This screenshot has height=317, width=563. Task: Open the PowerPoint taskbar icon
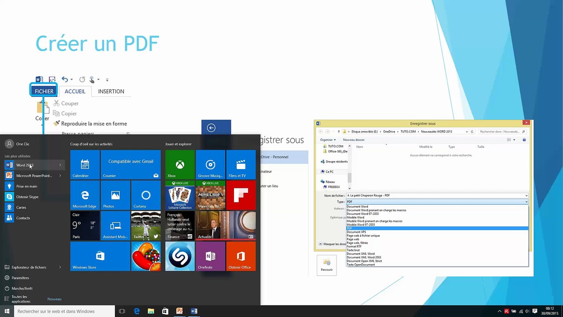179,311
